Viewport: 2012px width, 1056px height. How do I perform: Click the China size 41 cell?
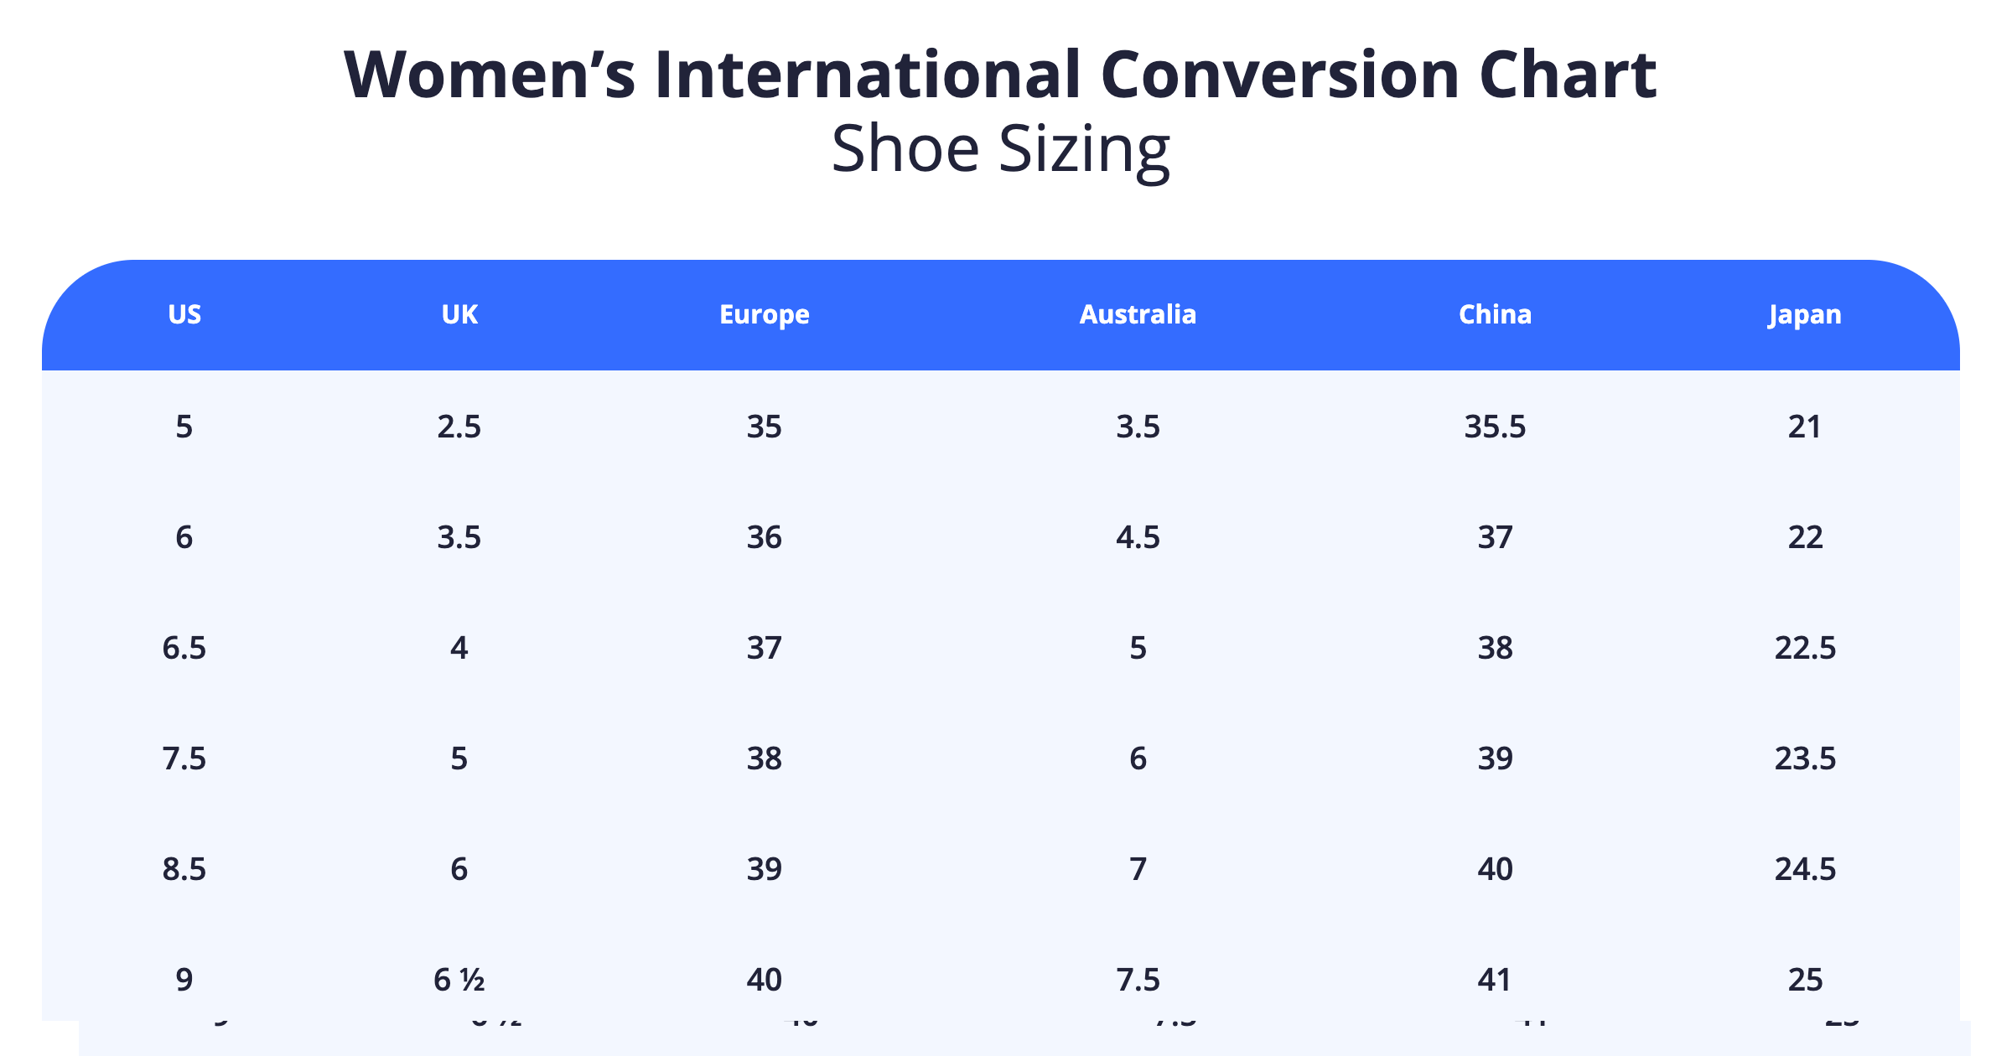1495,980
